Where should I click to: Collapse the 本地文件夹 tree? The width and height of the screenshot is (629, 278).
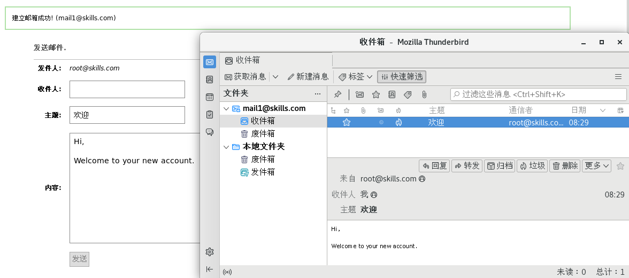(226, 147)
